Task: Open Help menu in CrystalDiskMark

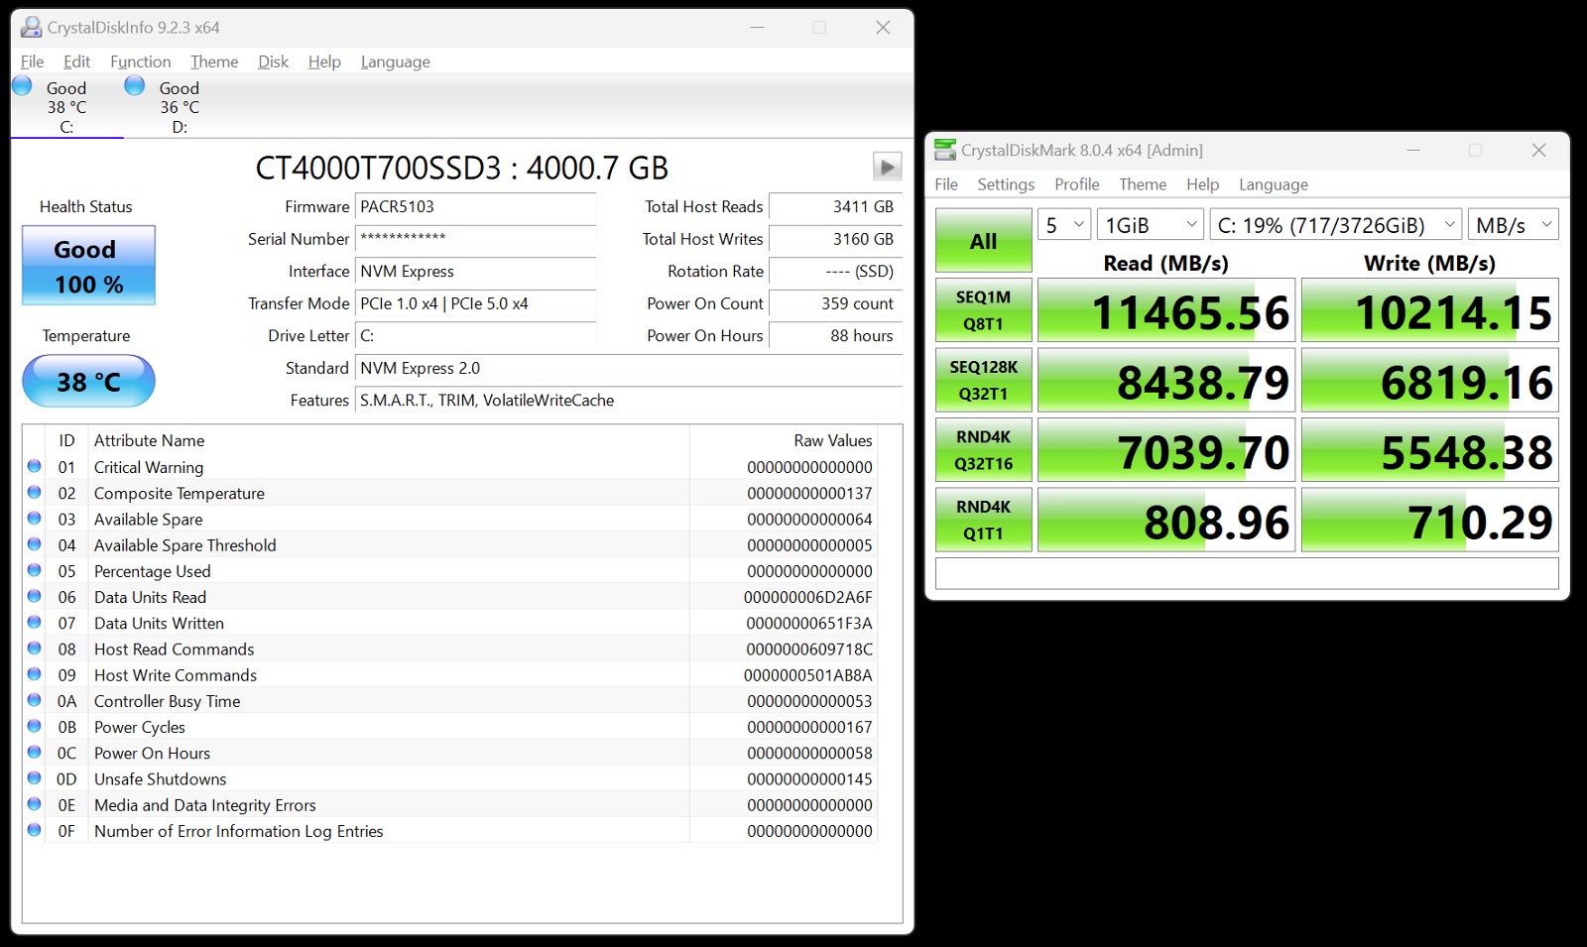Action: pos(1202,184)
